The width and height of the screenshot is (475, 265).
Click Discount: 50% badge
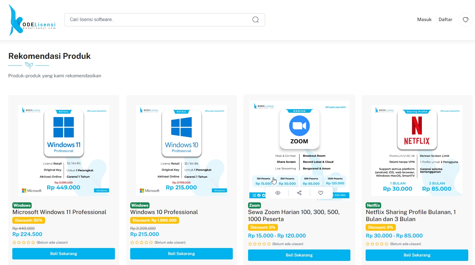point(29,220)
